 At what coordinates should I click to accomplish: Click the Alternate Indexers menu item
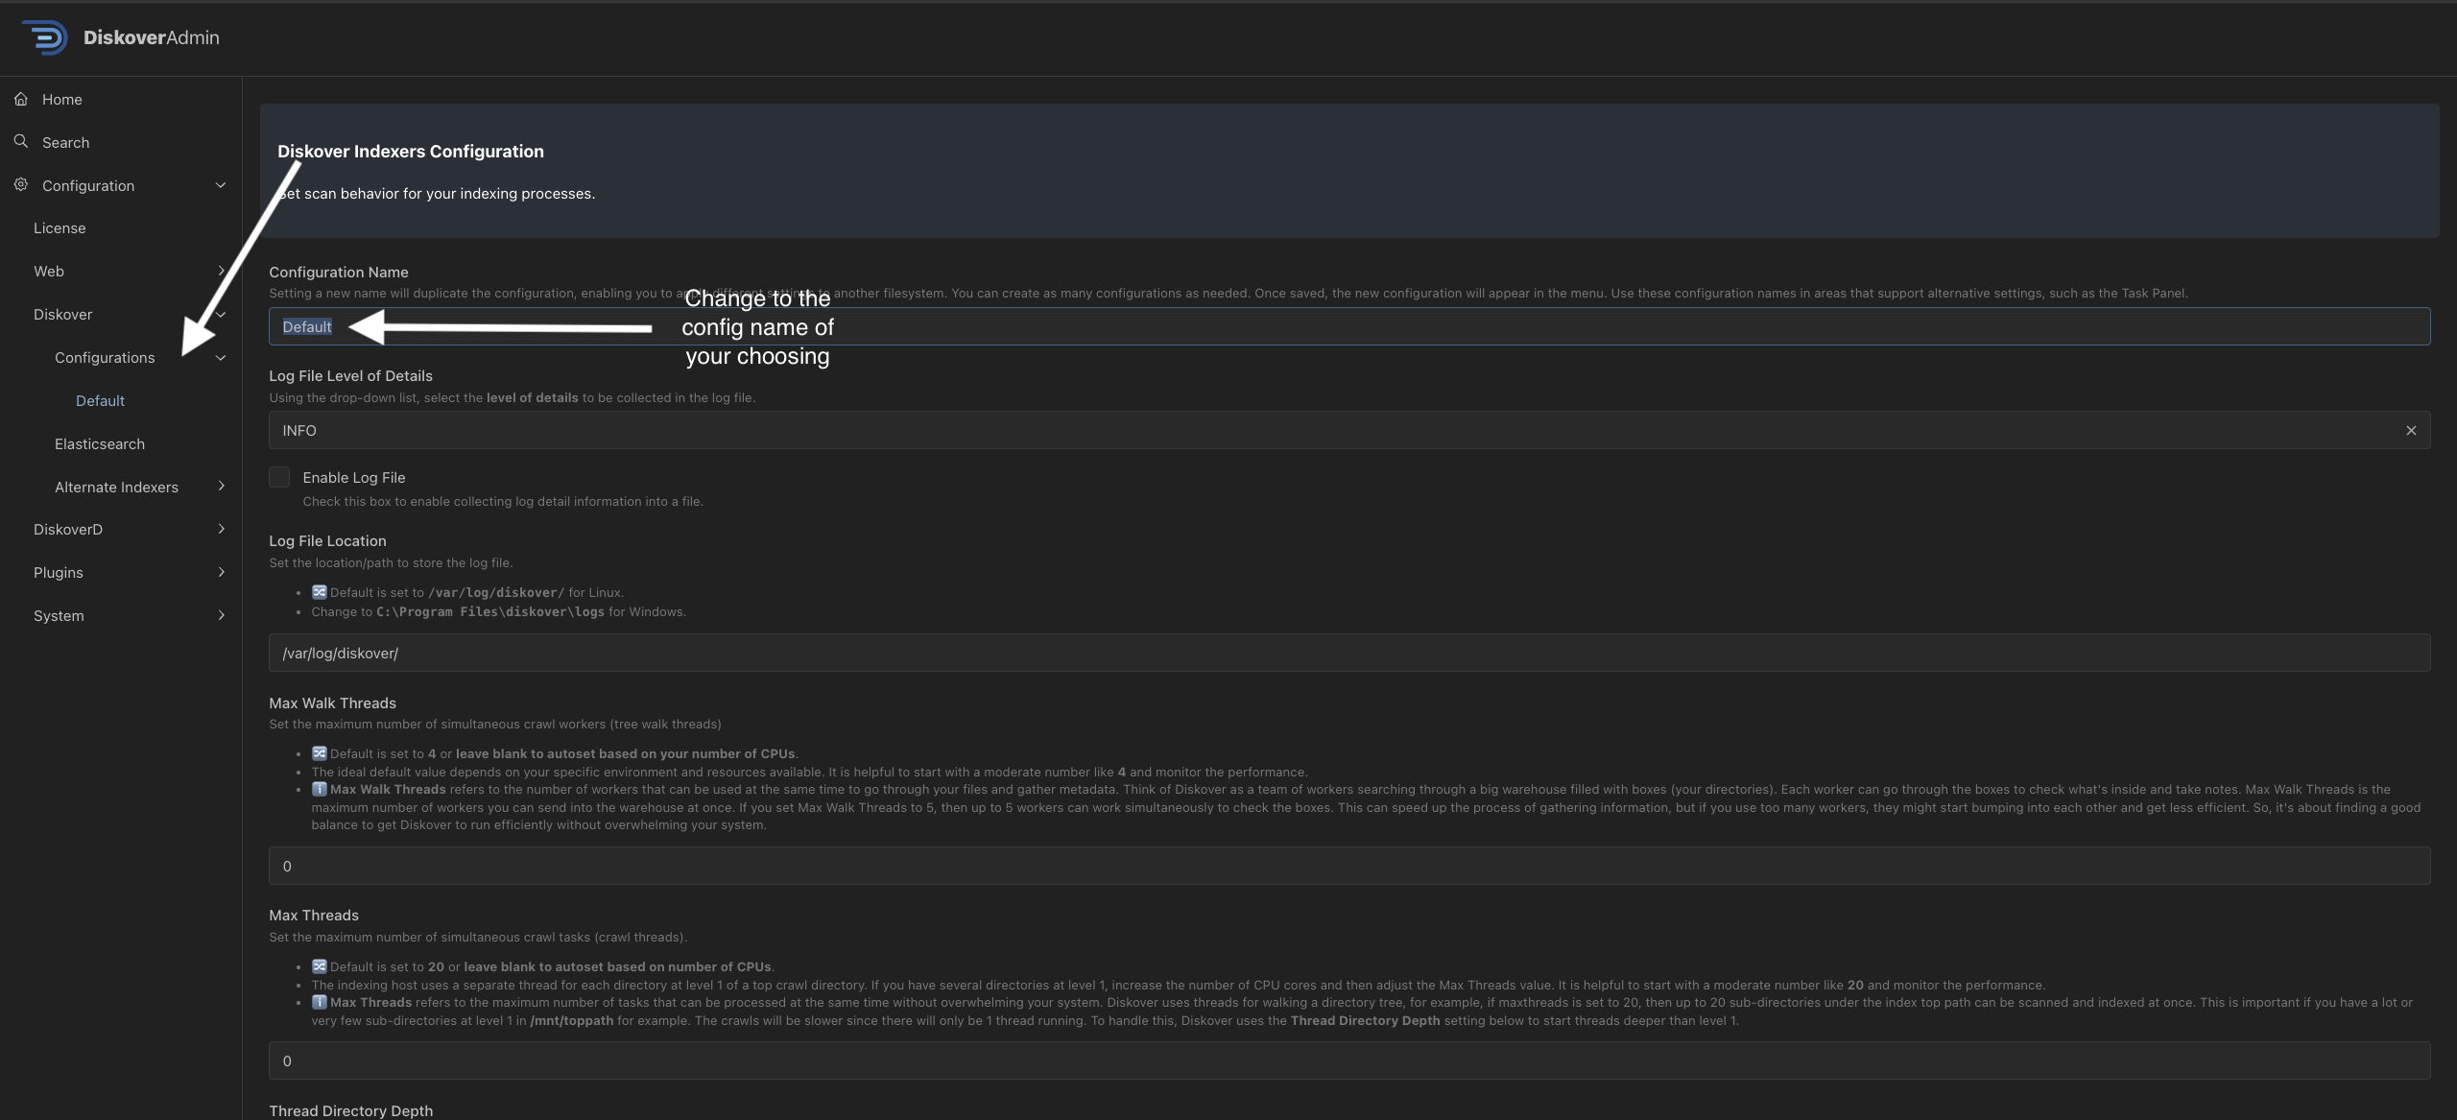point(116,487)
